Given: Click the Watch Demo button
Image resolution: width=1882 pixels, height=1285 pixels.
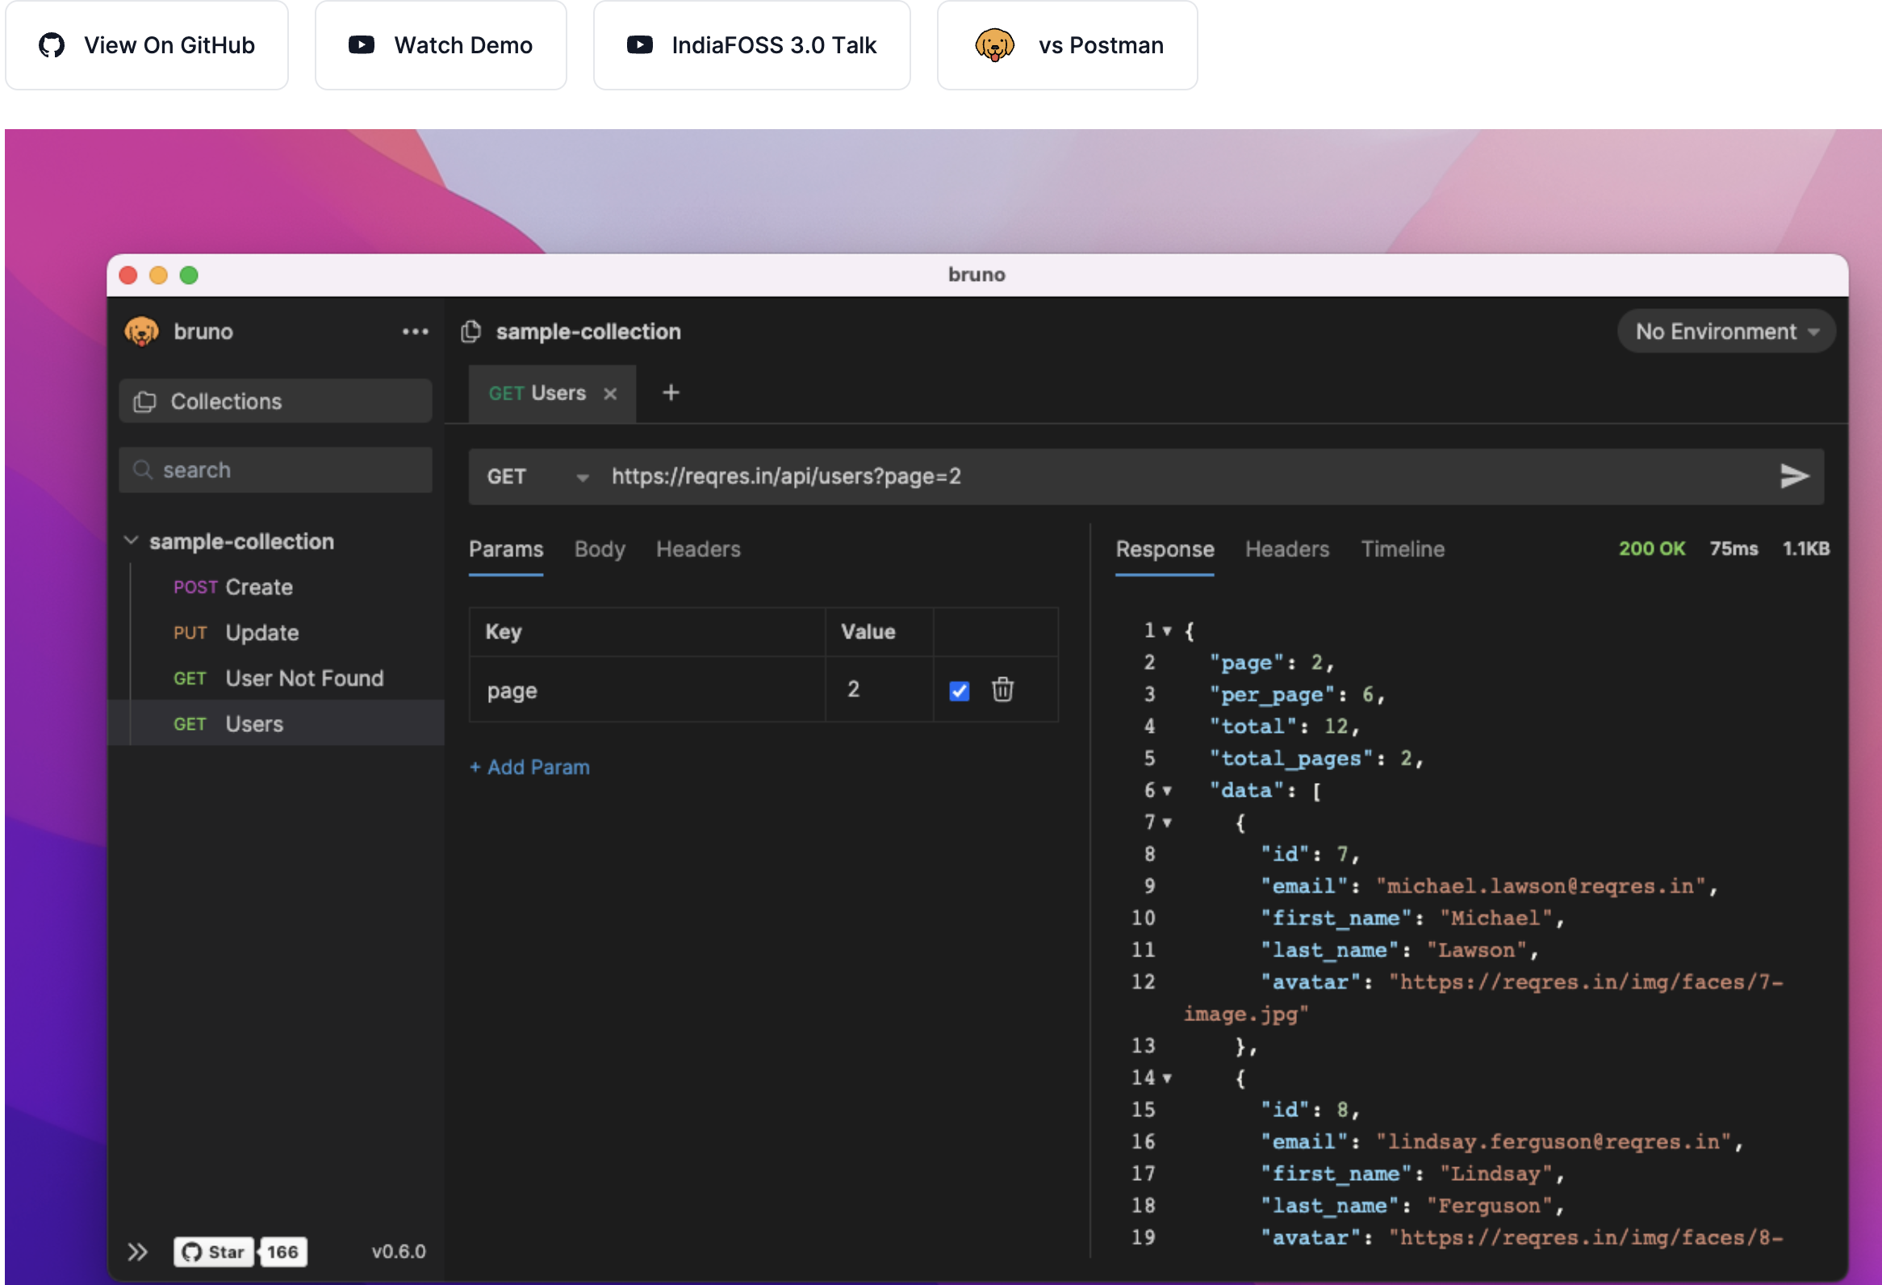Looking at the screenshot, I should [441, 45].
